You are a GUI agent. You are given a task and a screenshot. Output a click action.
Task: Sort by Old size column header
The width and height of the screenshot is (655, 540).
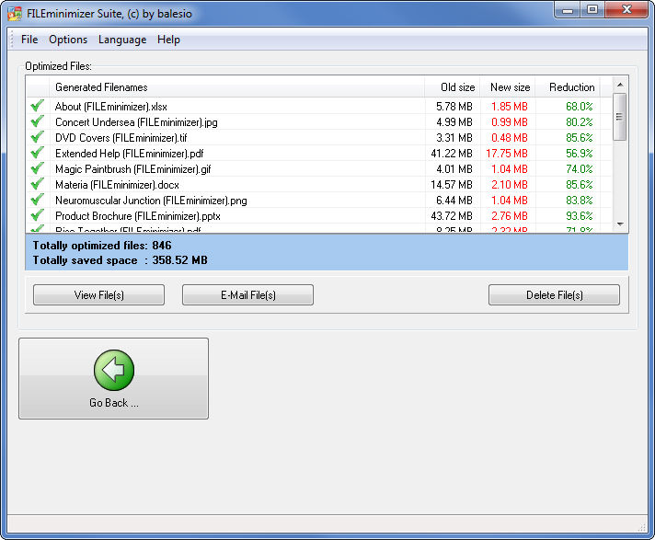click(x=453, y=86)
